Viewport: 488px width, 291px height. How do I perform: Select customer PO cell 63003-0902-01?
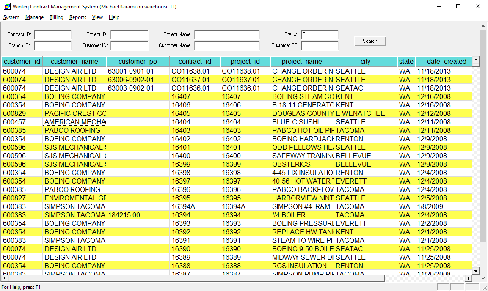point(138,88)
